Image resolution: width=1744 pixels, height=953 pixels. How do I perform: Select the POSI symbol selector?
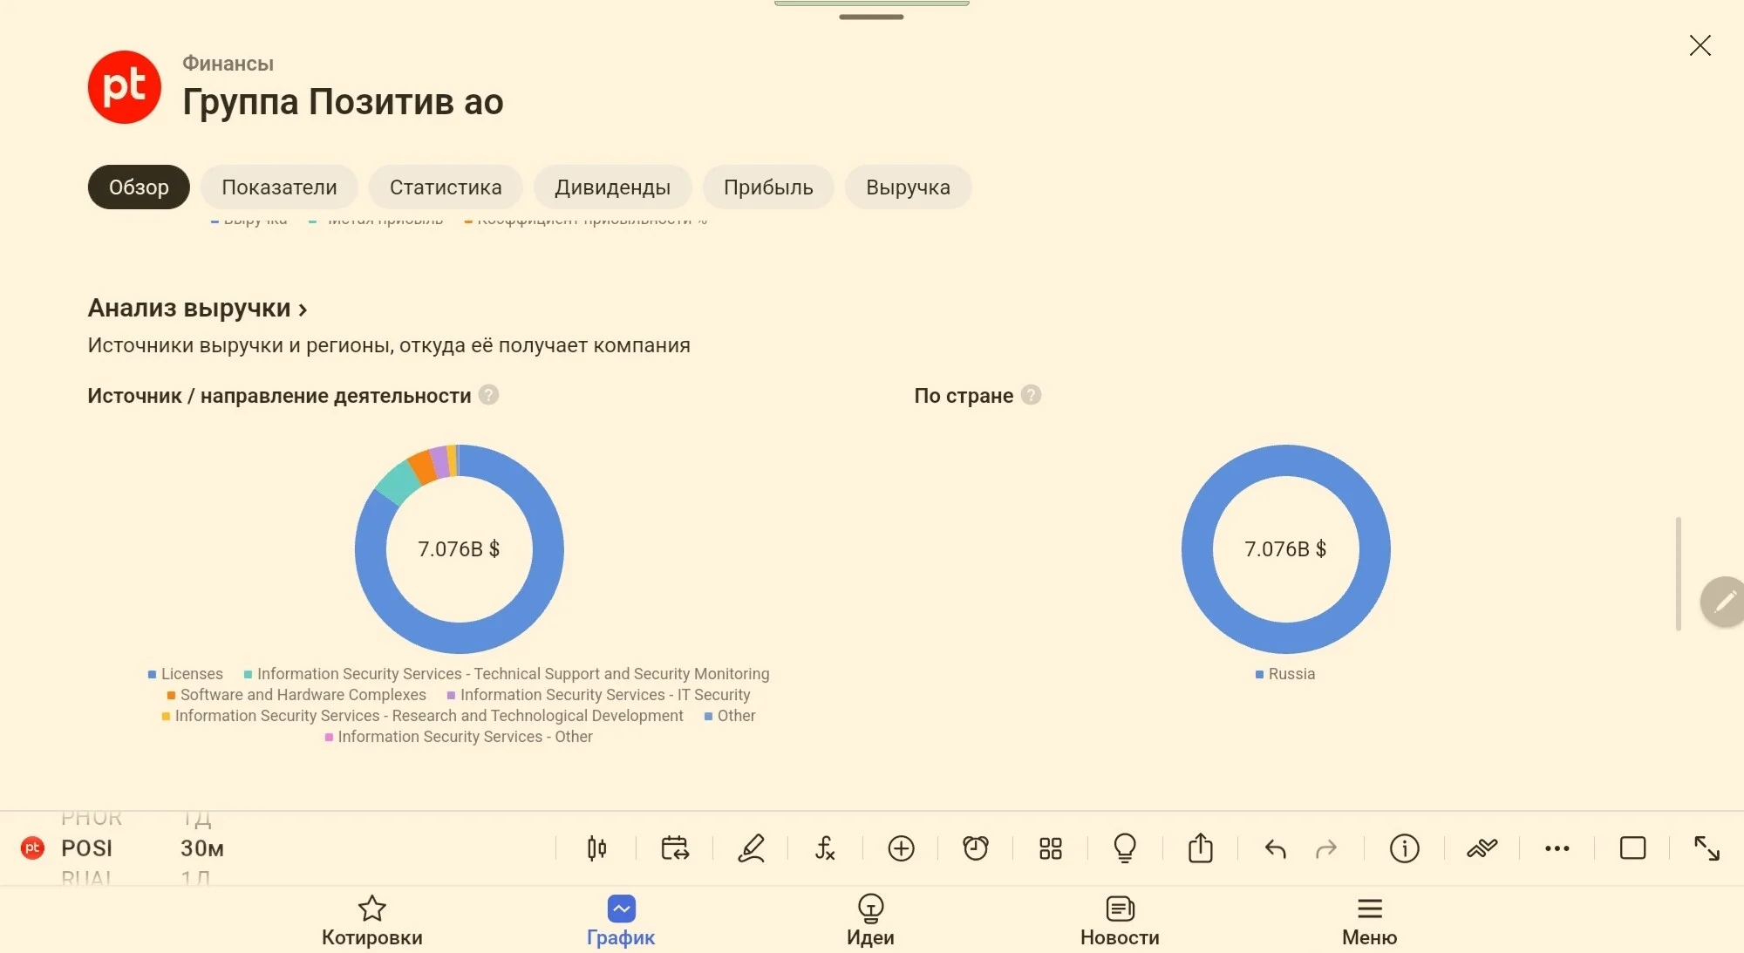(87, 848)
